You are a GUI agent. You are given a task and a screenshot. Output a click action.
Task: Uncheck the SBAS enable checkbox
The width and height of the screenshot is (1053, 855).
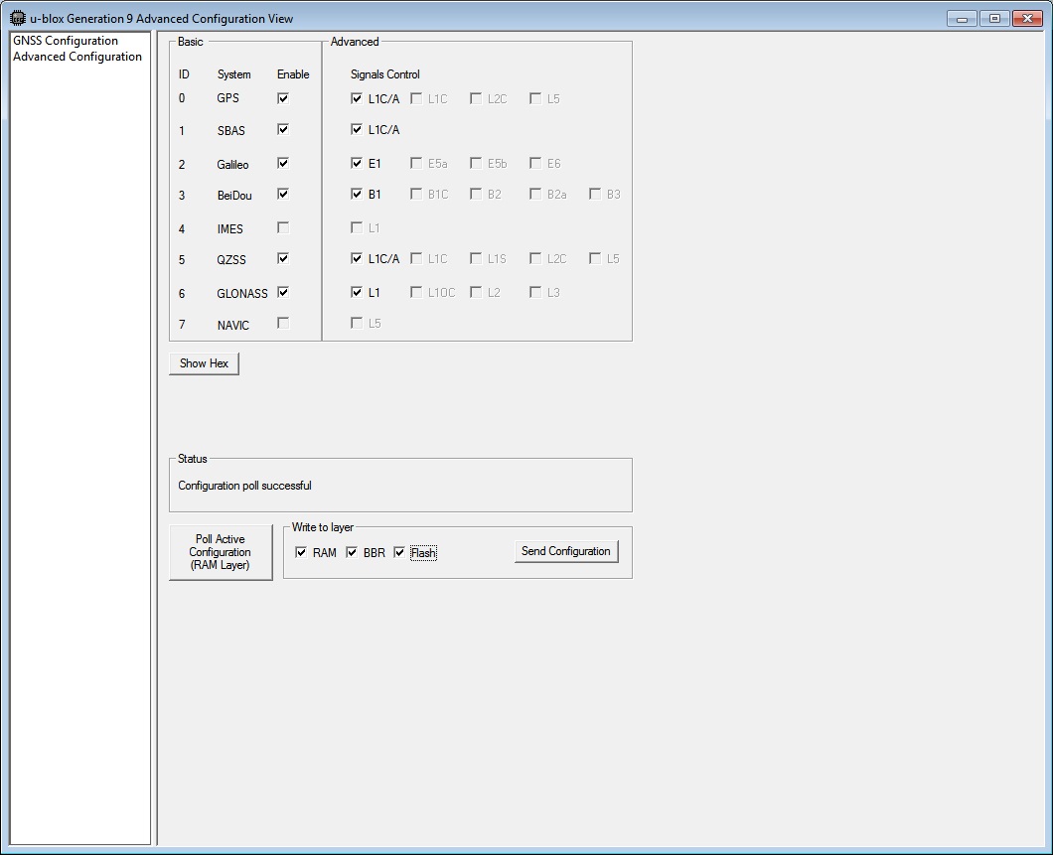(283, 130)
